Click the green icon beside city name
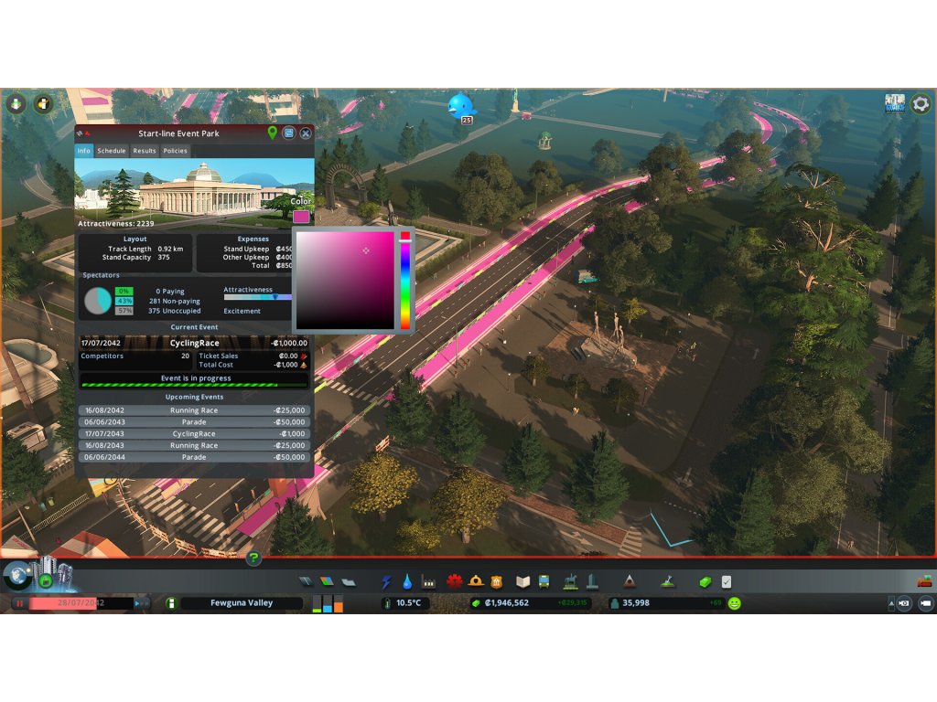937x702 pixels. click(x=171, y=603)
